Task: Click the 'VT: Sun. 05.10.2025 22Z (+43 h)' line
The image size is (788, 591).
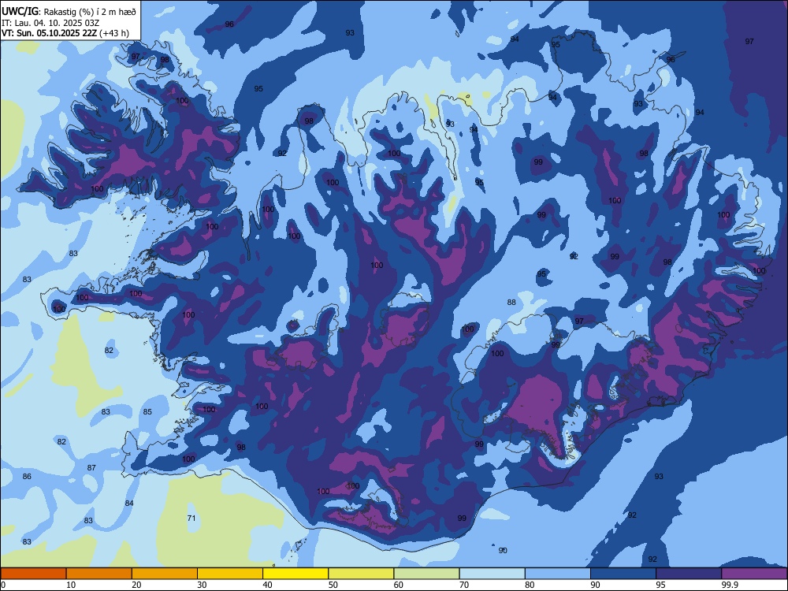Action: [x=65, y=33]
